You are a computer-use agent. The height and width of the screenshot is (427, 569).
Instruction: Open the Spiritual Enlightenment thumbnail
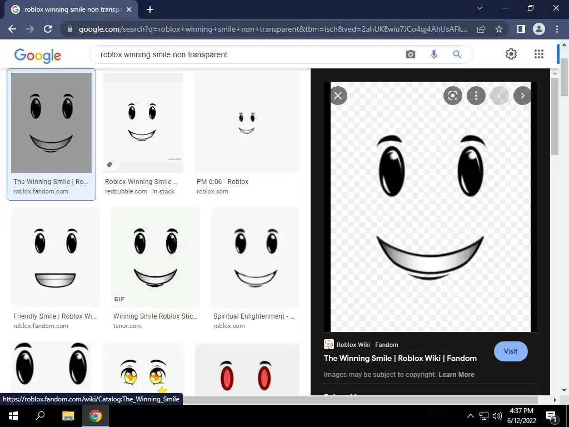256,257
